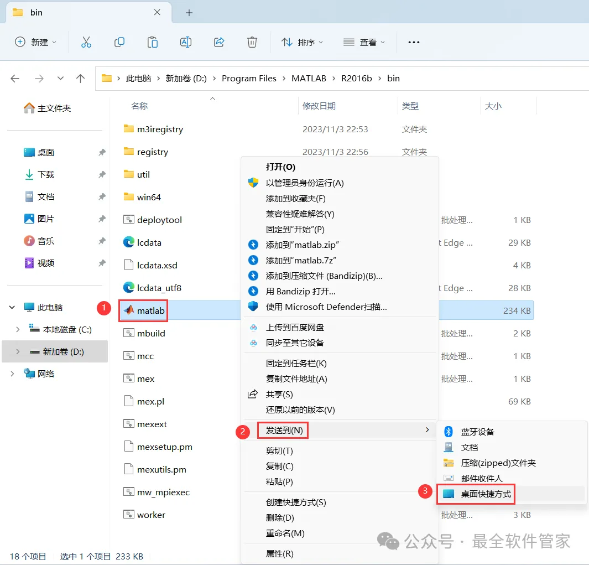Open a new tab with plus button
This screenshot has height=565, width=589.
(x=189, y=13)
